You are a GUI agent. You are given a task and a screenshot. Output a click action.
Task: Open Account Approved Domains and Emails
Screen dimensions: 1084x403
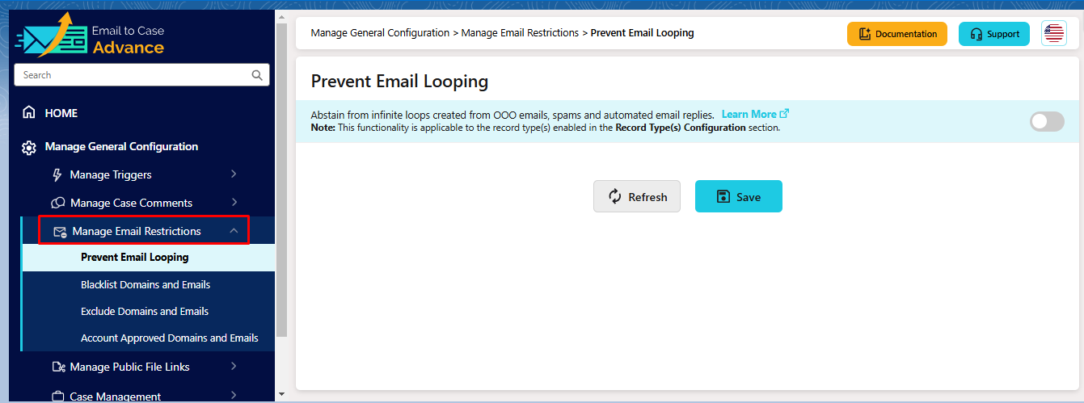(x=170, y=338)
